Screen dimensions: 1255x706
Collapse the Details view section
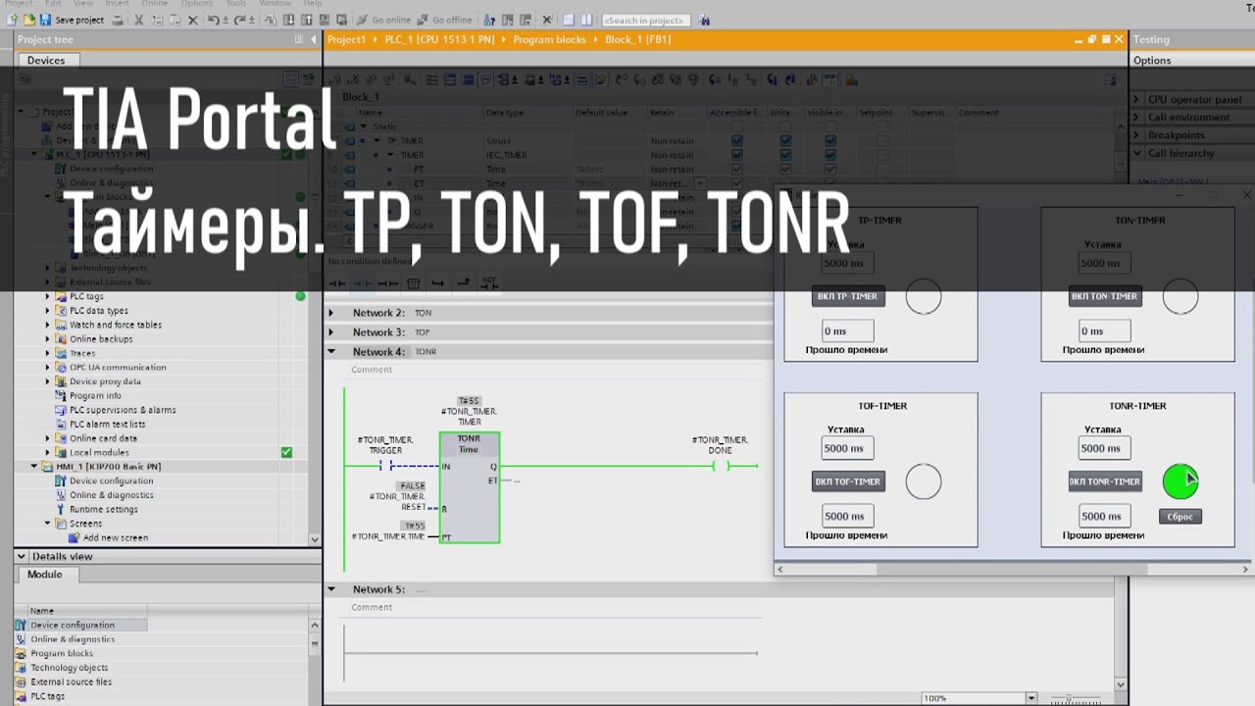click(23, 556)
